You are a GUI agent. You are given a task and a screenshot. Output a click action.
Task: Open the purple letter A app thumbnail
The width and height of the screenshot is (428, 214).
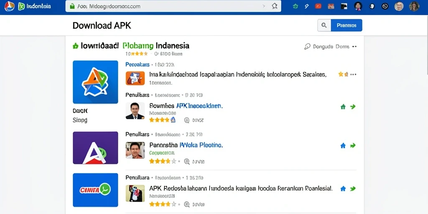coord(95,148)
